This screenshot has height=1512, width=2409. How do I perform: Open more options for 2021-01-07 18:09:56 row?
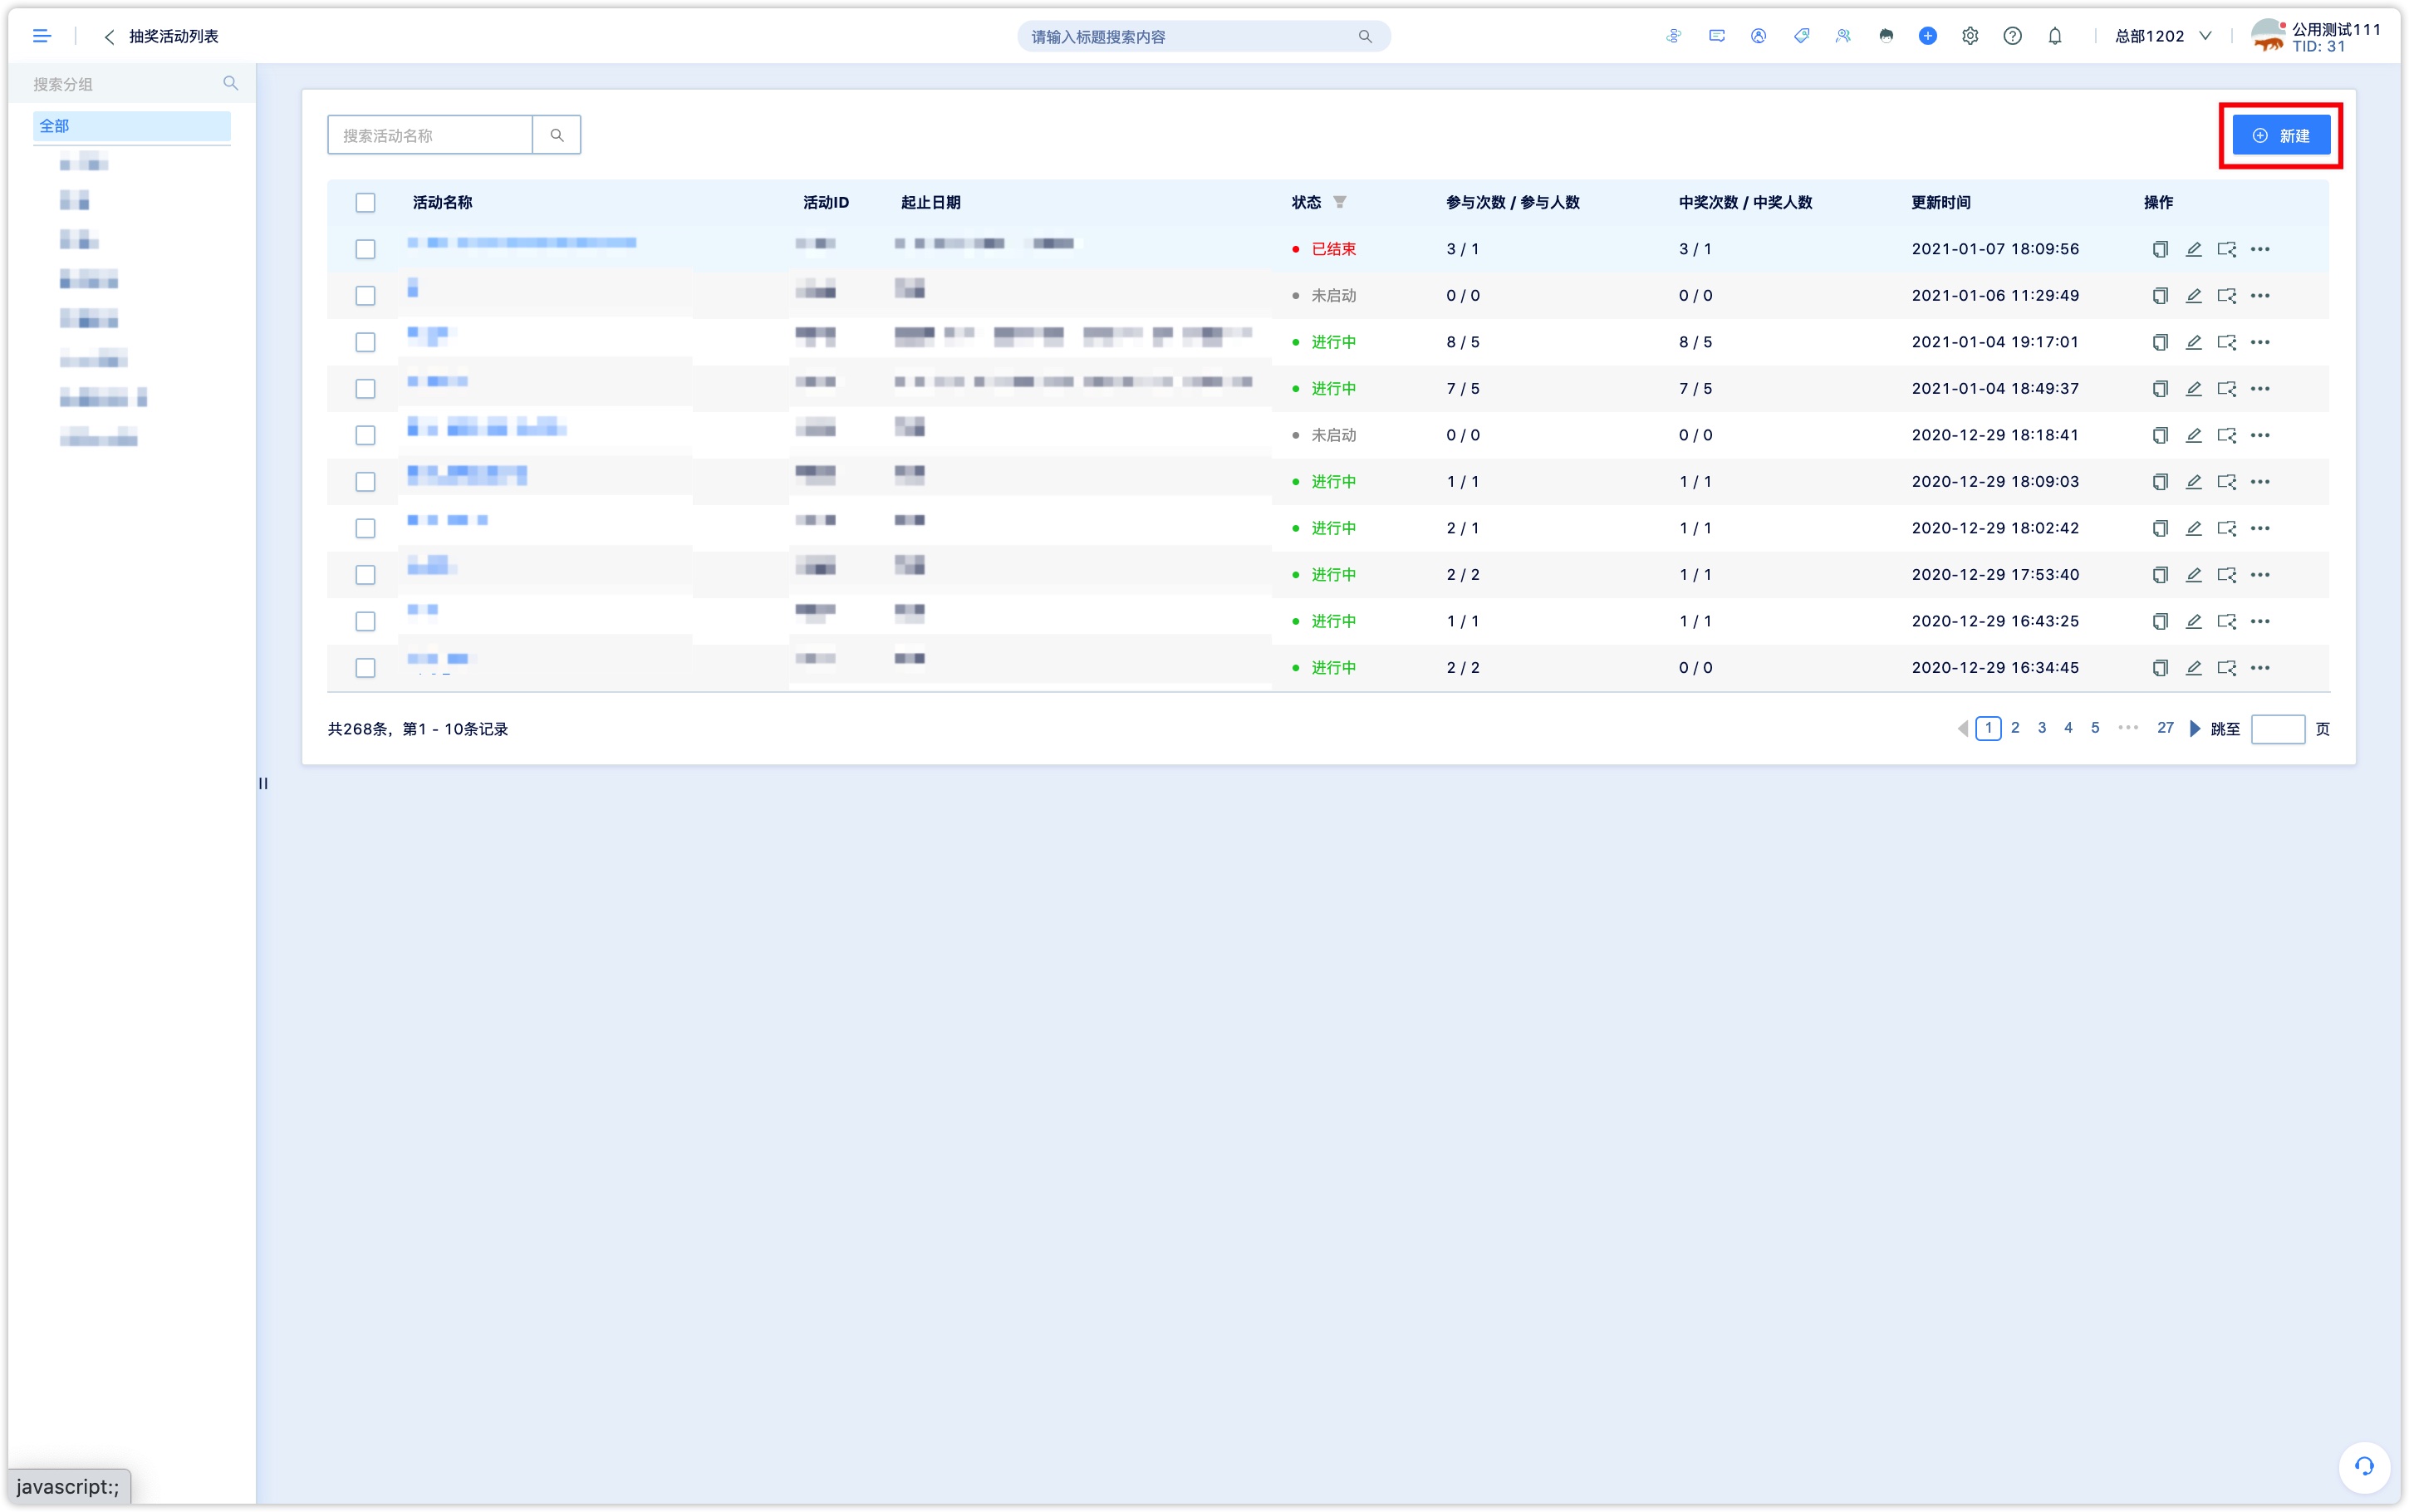coord(2260,249)
